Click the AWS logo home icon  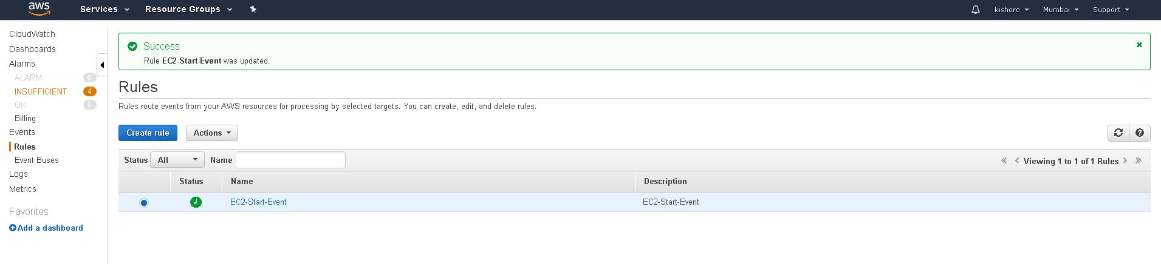tap(39, 9)
